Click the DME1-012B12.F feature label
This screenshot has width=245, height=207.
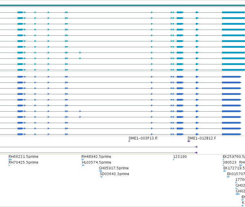coord(202,138)
